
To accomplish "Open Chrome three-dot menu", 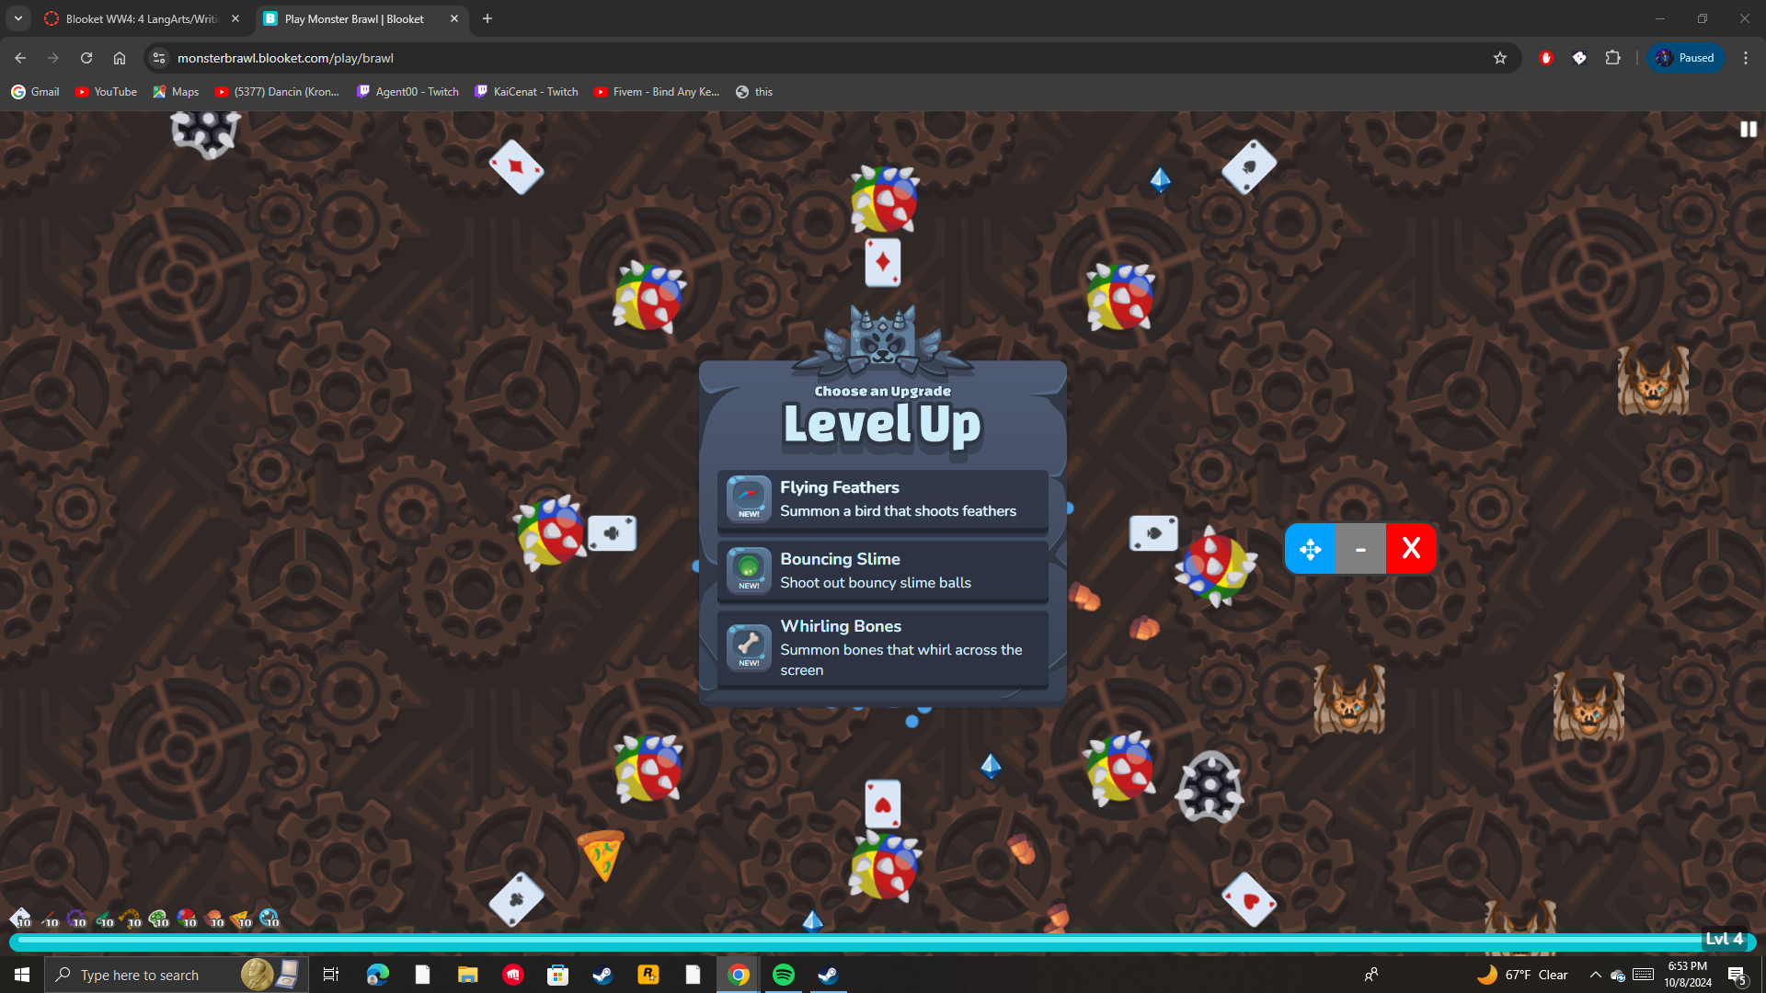I will click(1746, 58).
